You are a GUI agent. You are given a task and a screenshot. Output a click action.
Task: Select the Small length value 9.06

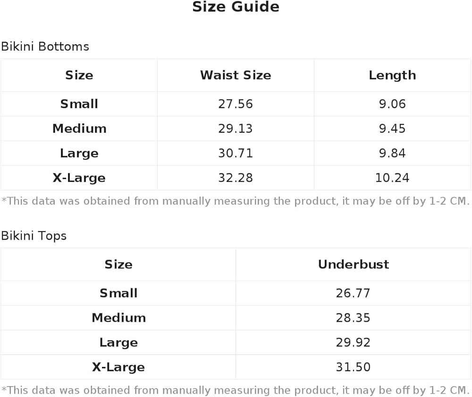pos(392,104)
